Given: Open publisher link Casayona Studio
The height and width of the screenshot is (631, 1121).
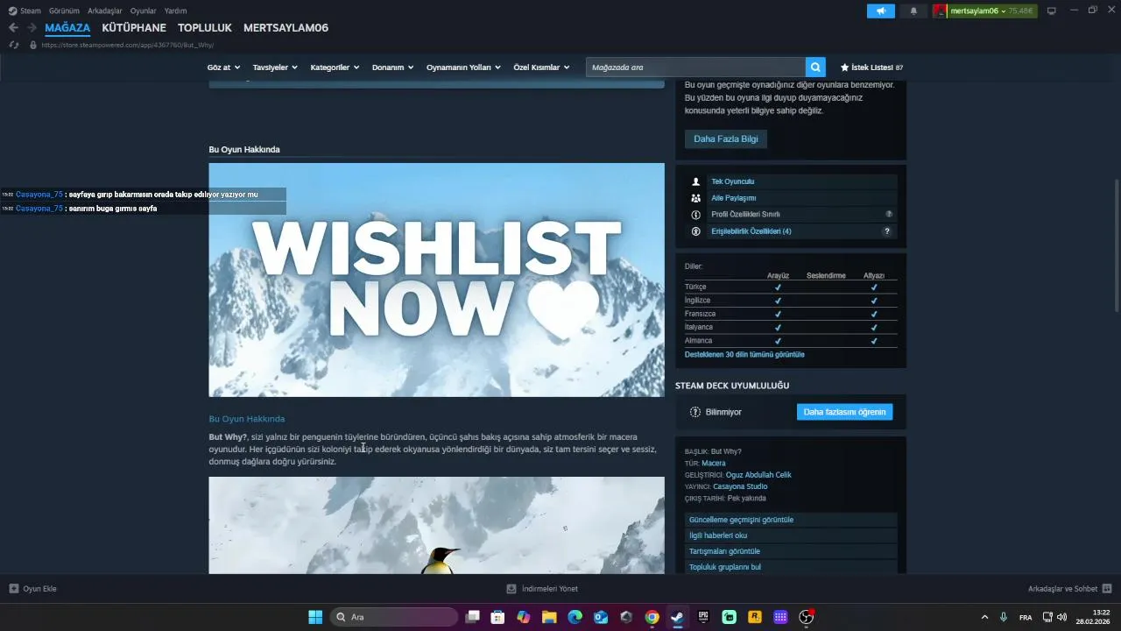Looking at the screenshot, I should coord(740,486).
